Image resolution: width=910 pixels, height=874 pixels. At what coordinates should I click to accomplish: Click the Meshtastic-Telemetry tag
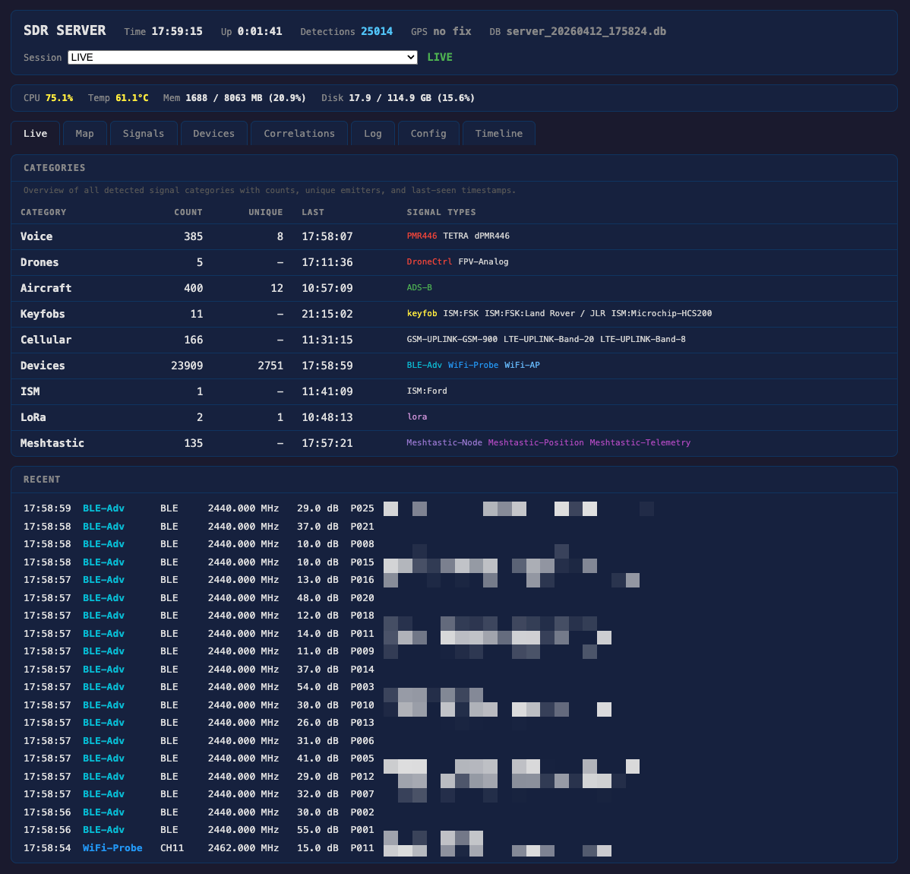tap(640, 442)
